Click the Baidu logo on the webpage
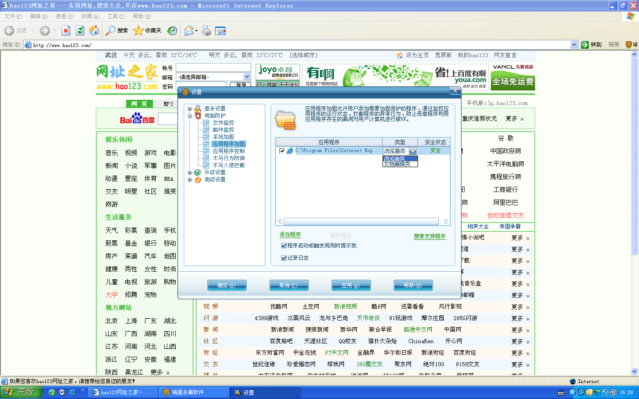Viewport: 639px width, 399px height. [x=137, y=119]
